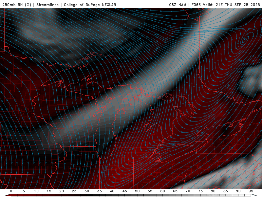Click the spiral streamline vortex center on map
This screenshot has height=197, width=262.
click(x=245, y=40)
